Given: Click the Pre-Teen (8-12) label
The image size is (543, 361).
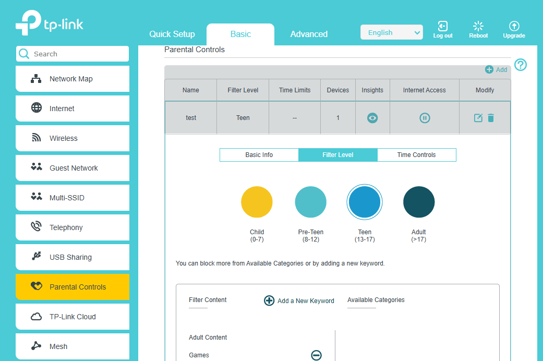Looking at the screenshot, I should pos(311,236).
